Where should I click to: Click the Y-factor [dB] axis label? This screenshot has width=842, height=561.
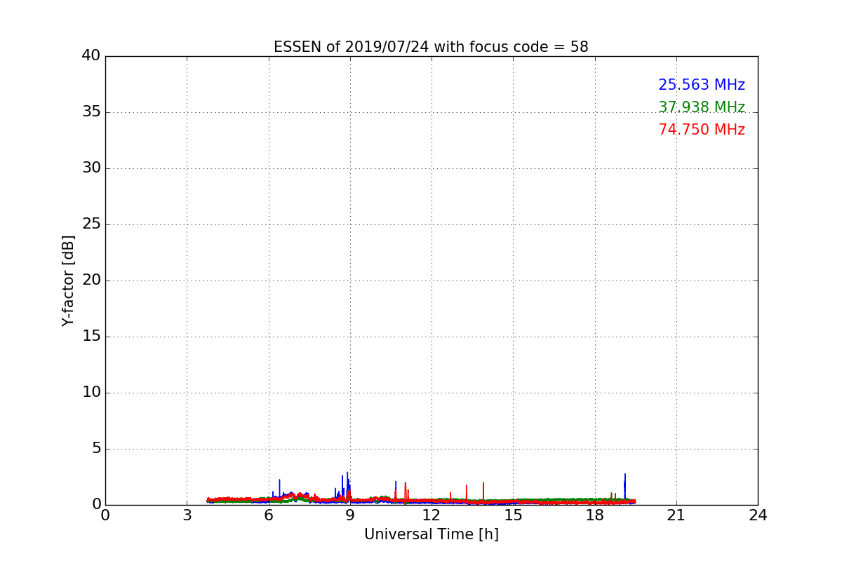pos(68,280)
